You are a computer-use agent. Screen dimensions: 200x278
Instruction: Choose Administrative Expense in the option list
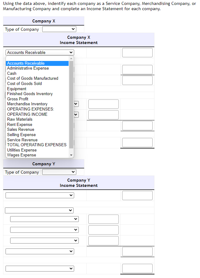[x=27, y=68]
